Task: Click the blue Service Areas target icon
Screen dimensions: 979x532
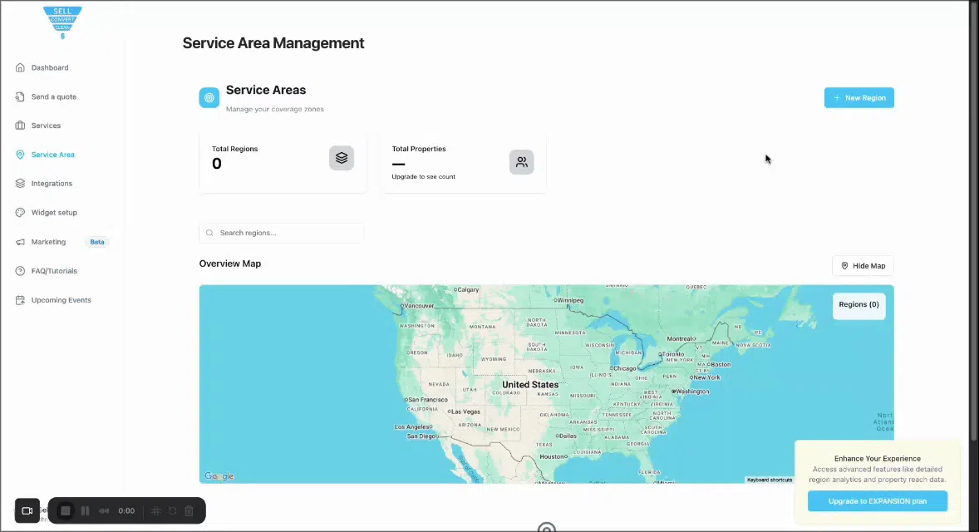Action: [209, 97]
